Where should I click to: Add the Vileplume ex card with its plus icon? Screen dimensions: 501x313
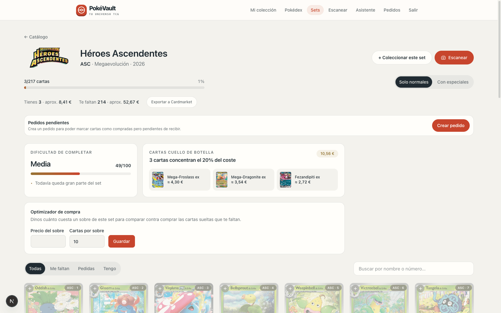tap(160, 289)
